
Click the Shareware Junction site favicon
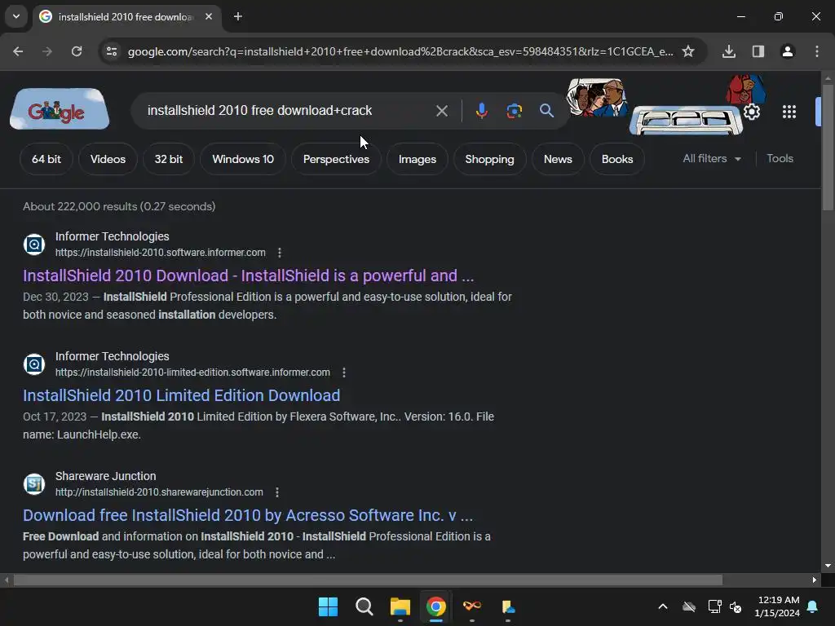pos(34,484)
